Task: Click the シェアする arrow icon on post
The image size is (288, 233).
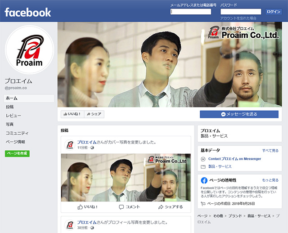Action: [161, 207]
